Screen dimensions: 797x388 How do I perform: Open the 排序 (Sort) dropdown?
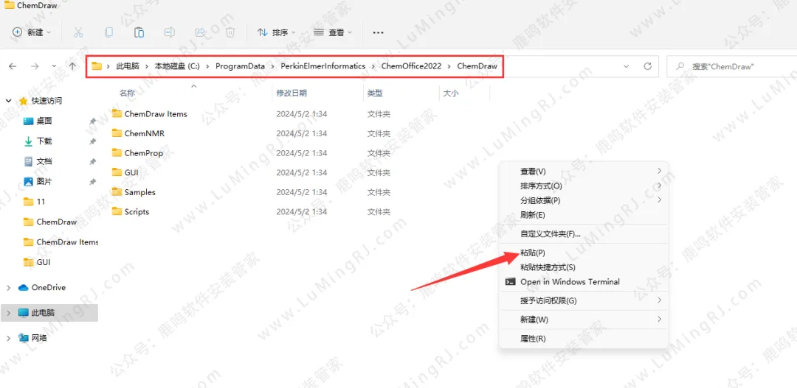[x=276, y=32]
